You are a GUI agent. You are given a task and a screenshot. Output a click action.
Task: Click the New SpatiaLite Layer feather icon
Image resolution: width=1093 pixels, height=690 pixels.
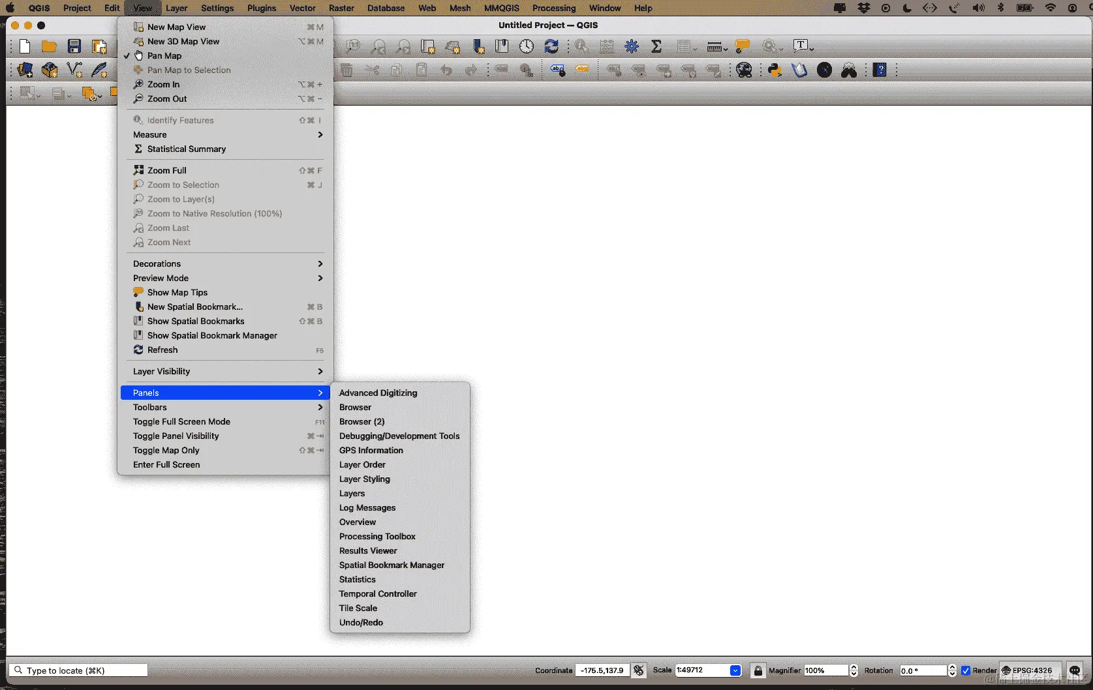point(99,70)
